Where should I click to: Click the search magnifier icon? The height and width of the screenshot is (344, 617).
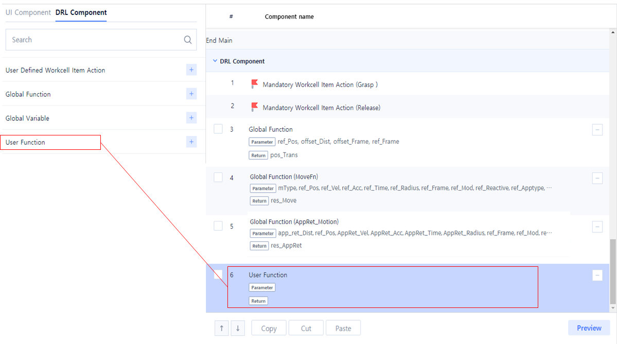pos(188,40)
